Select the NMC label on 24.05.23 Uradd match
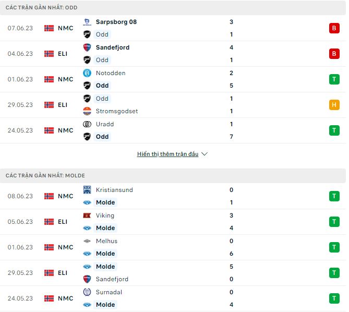Screen dimensions: 349x312 coord(65,130)
